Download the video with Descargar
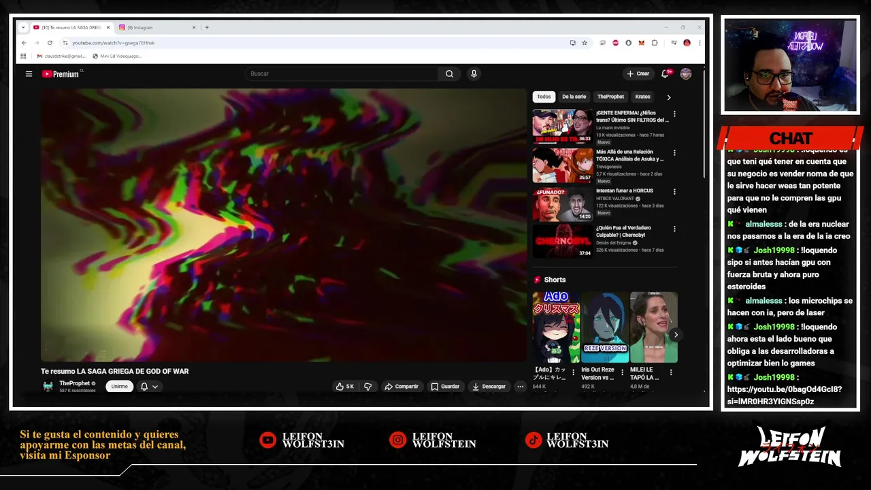The width and height of the screenshot is (871, 490). 489,387
